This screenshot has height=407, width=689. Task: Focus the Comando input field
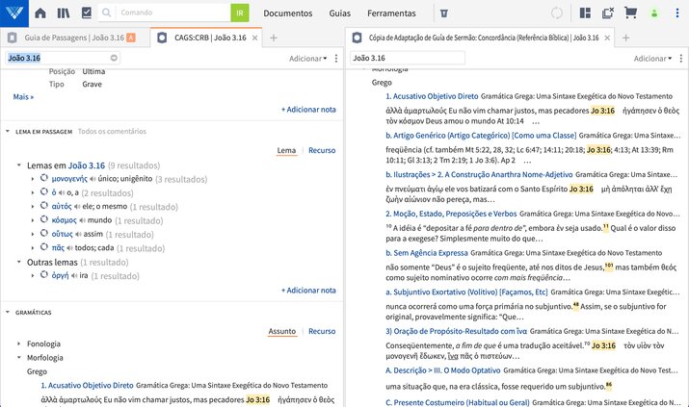click(x=172, y=13)
